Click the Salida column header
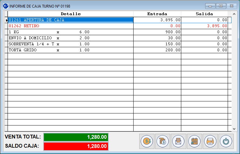The image size is (240, 154). (204, 14)
